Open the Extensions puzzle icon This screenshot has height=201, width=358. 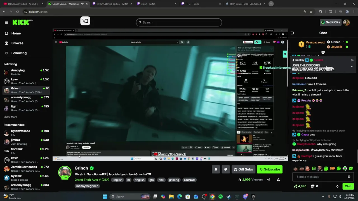pyautogui.click(x=321, y=12)
